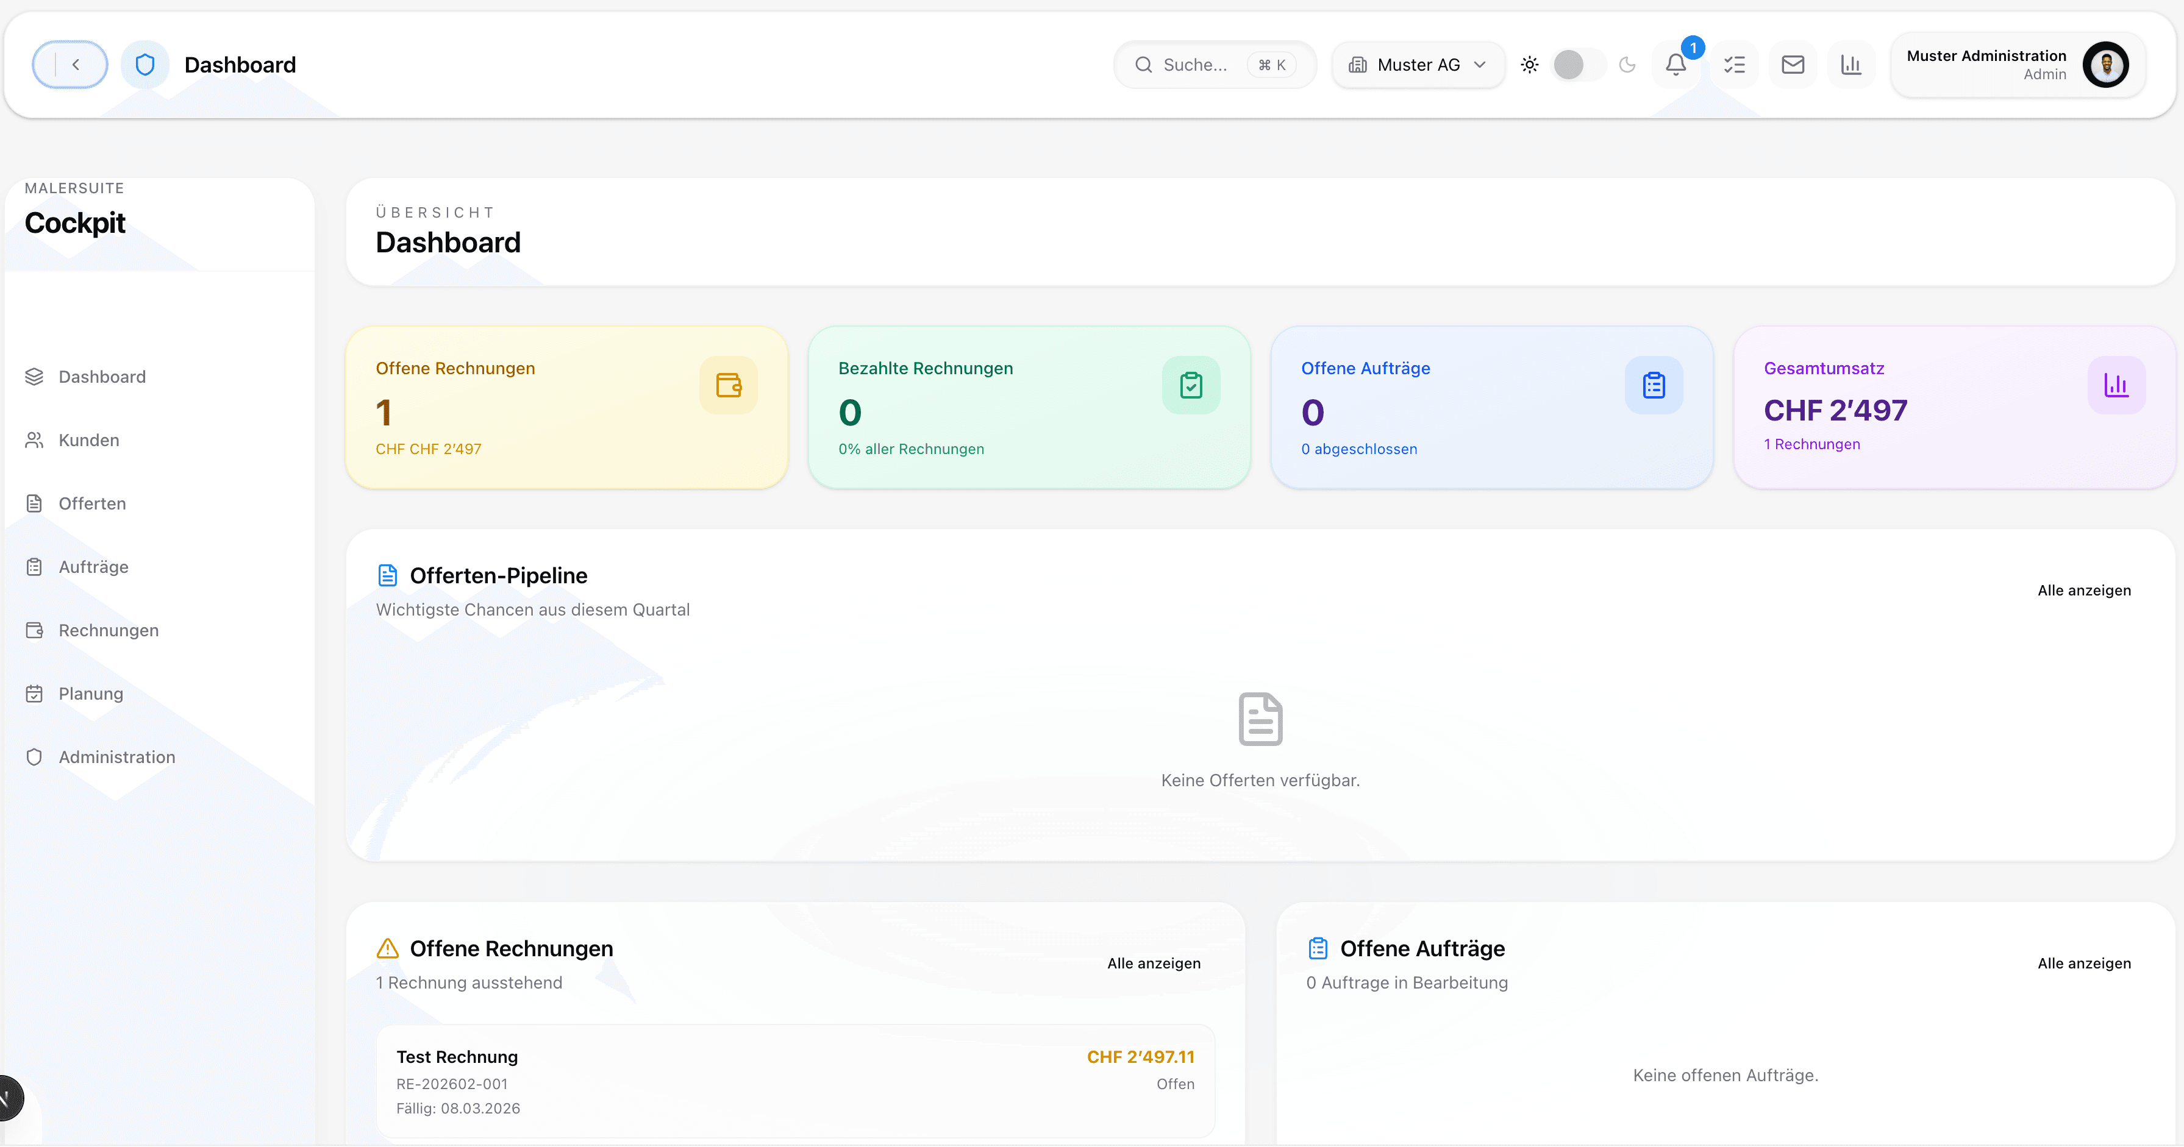Click the Administration shield icon in sidebar
This screenshot has height=1147, width=2184.
(34, 757)
